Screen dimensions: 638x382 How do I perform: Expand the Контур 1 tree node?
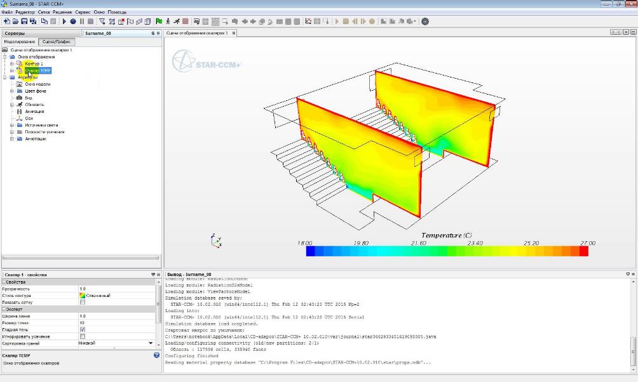11,63
